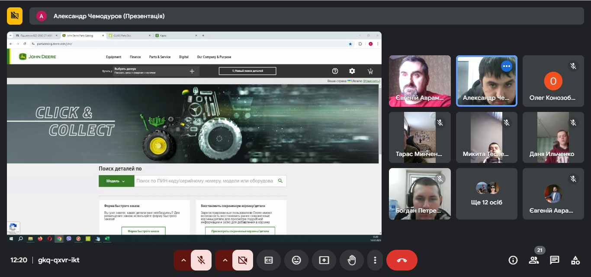The image size is (591, 277).
Task: Unmute the microphone in the call bar
Action: (x=201, y=260)
